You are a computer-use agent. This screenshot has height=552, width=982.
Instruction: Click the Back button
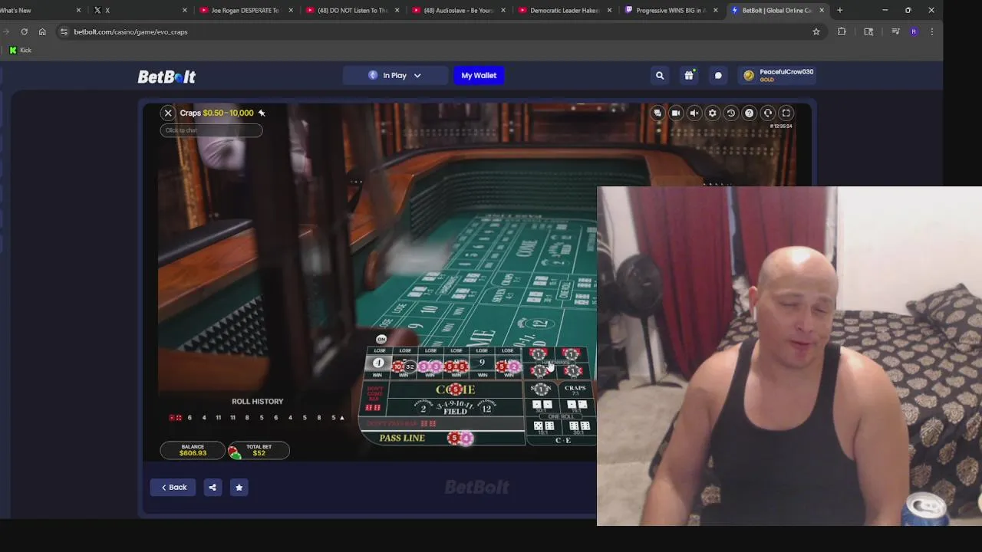173,487
